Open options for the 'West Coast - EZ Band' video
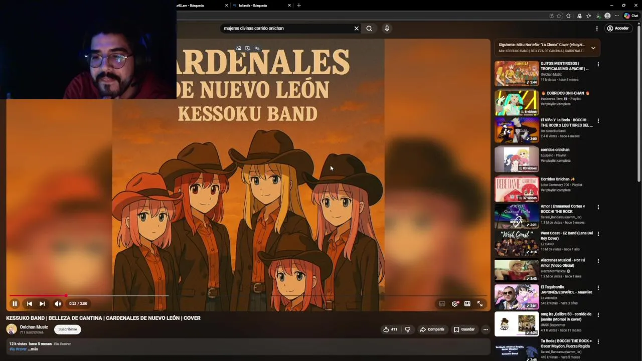The image size is (642, 361). click(x=598, y=234)
